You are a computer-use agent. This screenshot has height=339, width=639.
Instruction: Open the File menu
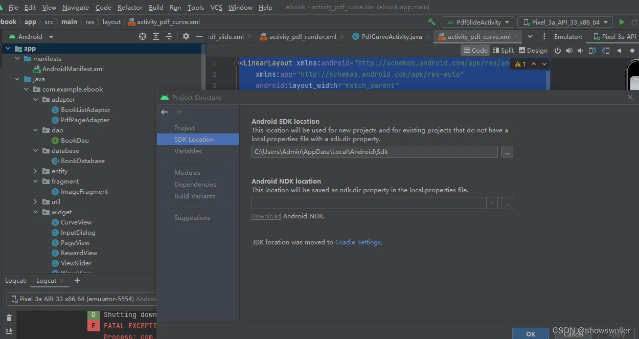[13, 8]
